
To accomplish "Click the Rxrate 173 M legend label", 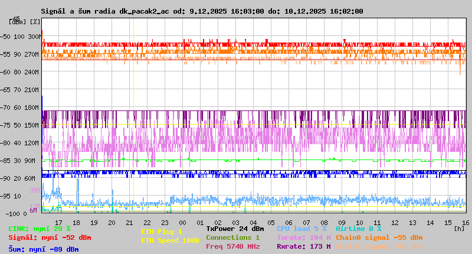I will coord(303,246).
